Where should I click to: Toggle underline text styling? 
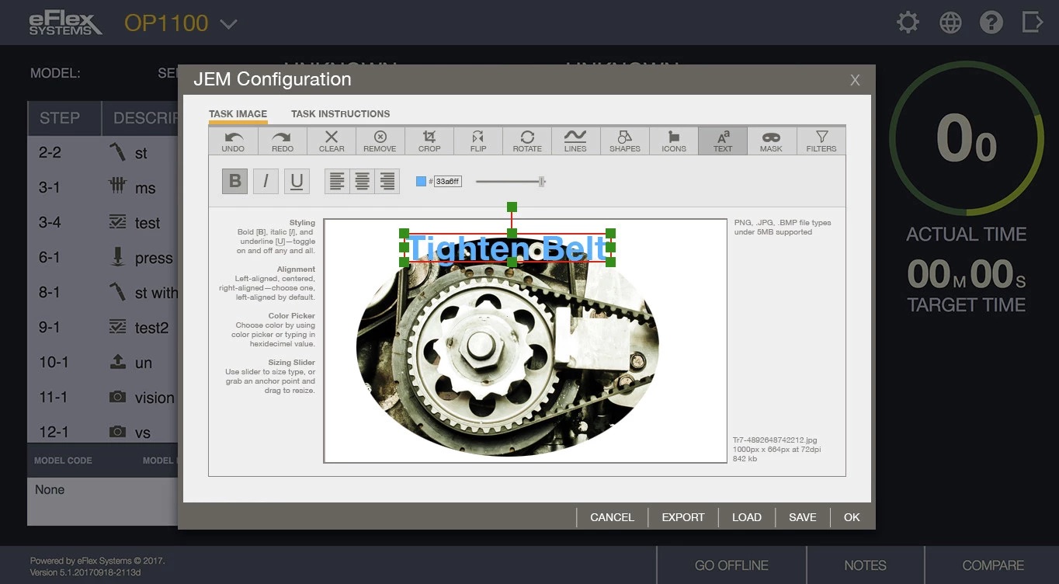click(x=297, y=181)
